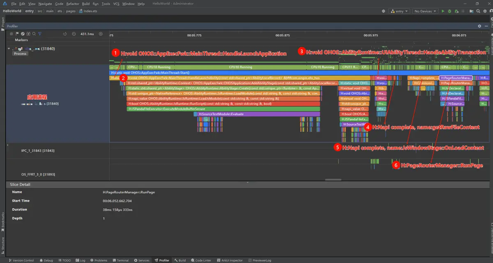Viewport: 493px width, 263px height.
Task: Open the Refactor menu
Action: pyautogui.click(x=73, y=4)
